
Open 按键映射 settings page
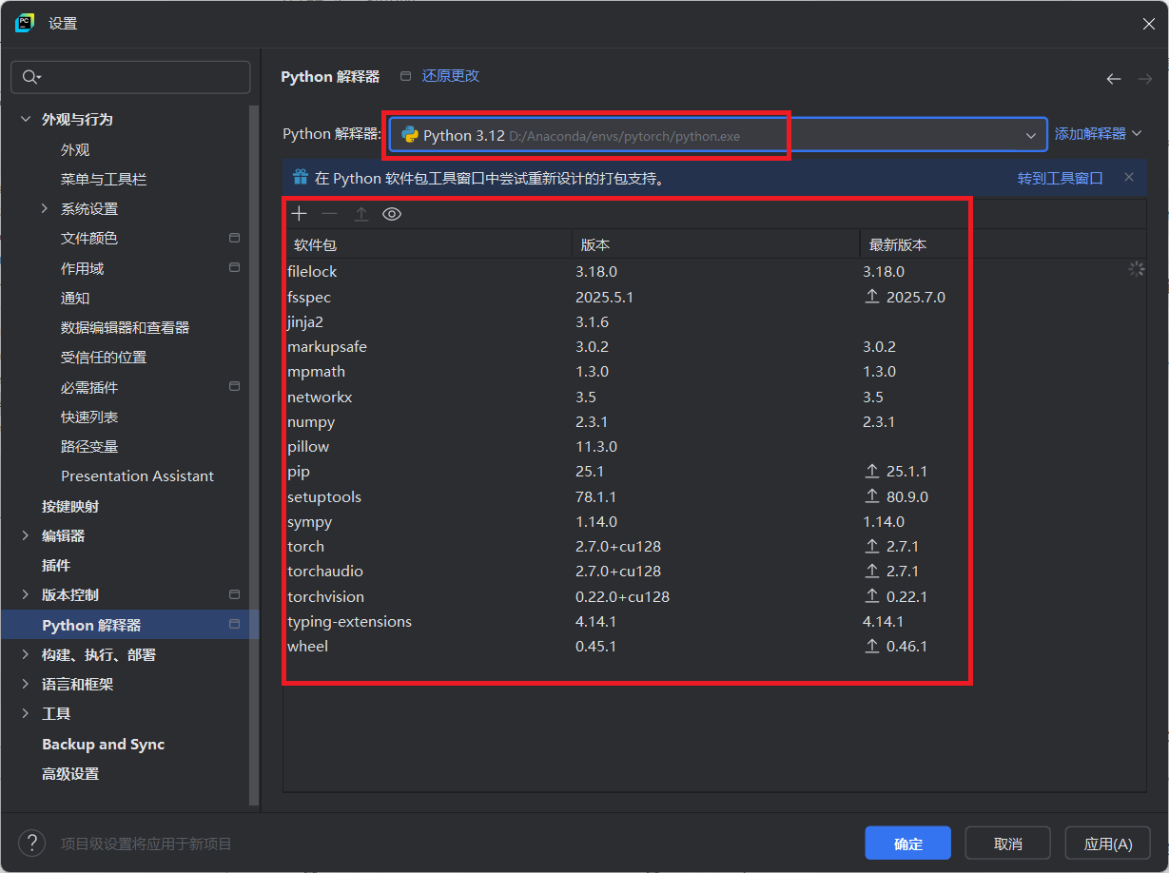pos(70,506)
